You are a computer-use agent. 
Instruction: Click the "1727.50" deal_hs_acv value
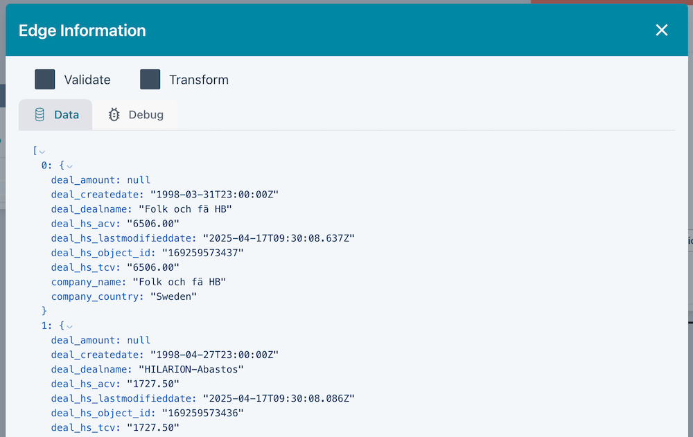152,384
